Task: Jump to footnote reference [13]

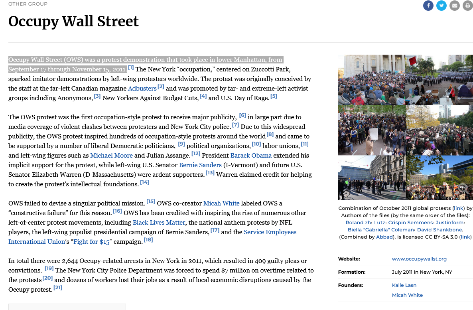Action: (210, 173)
